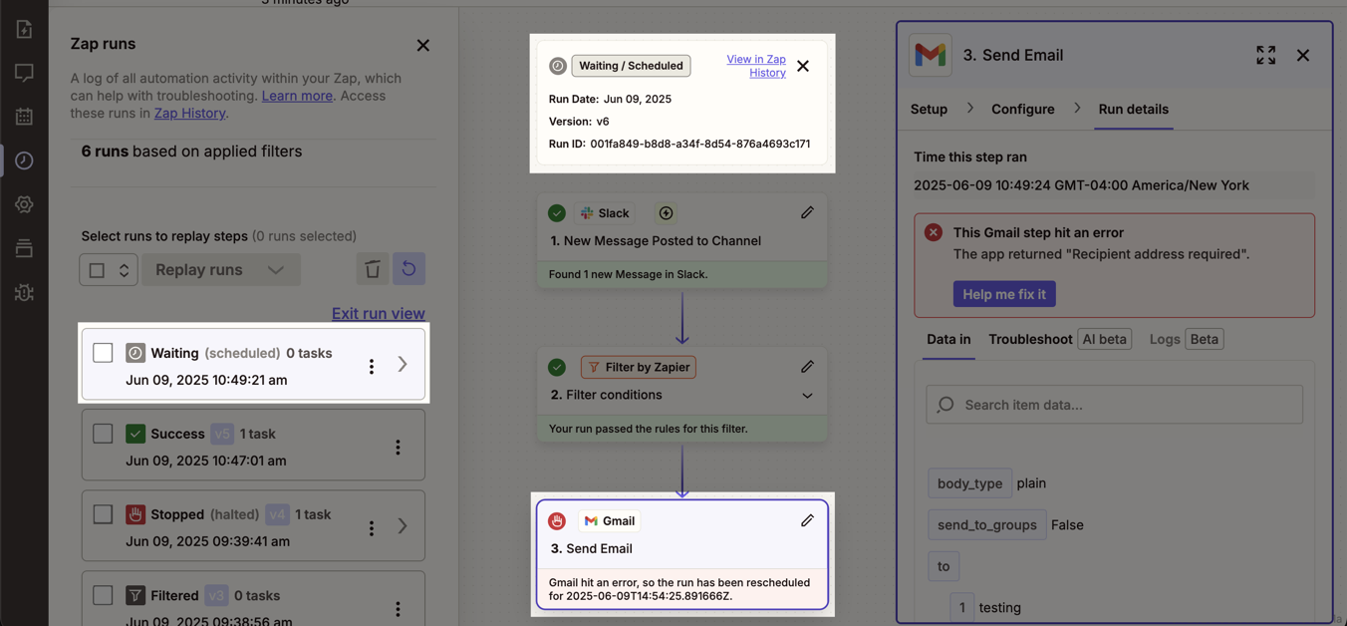The image size is (1347, 626).
Task: Select the Data in tab
Action: [x=948, y=339]
